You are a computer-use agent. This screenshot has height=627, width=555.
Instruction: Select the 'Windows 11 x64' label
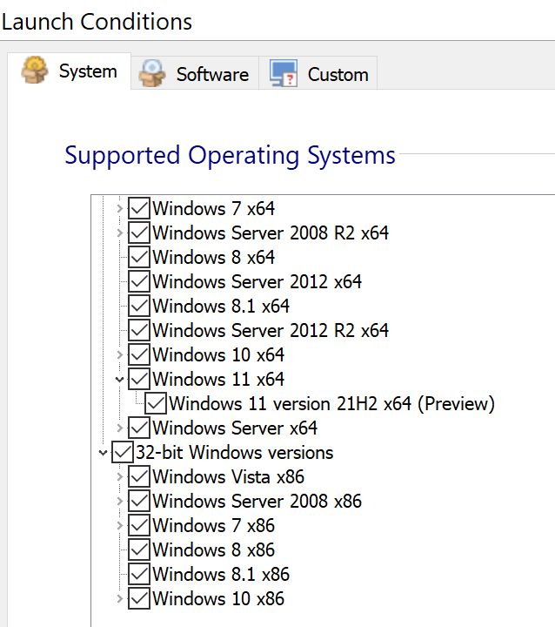tap(218, 379)
